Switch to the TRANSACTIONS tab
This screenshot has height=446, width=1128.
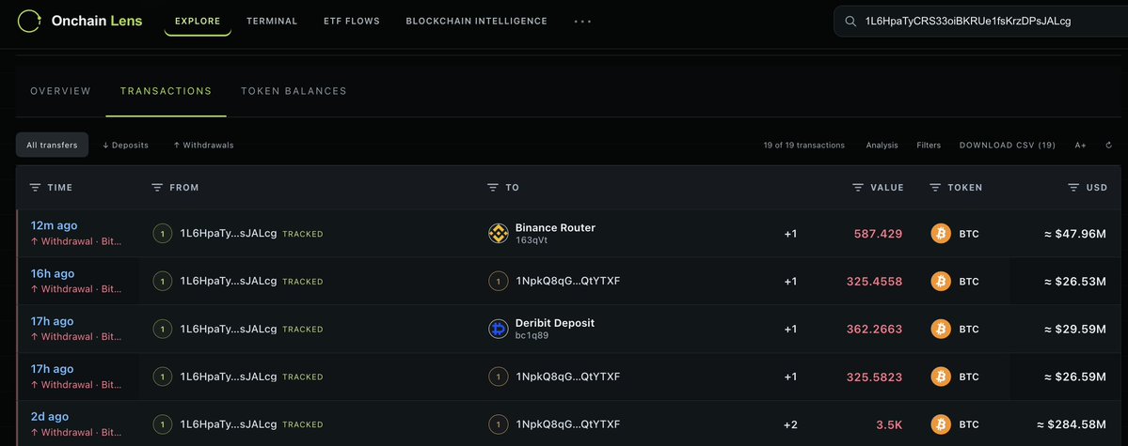(x=167, y=91)
